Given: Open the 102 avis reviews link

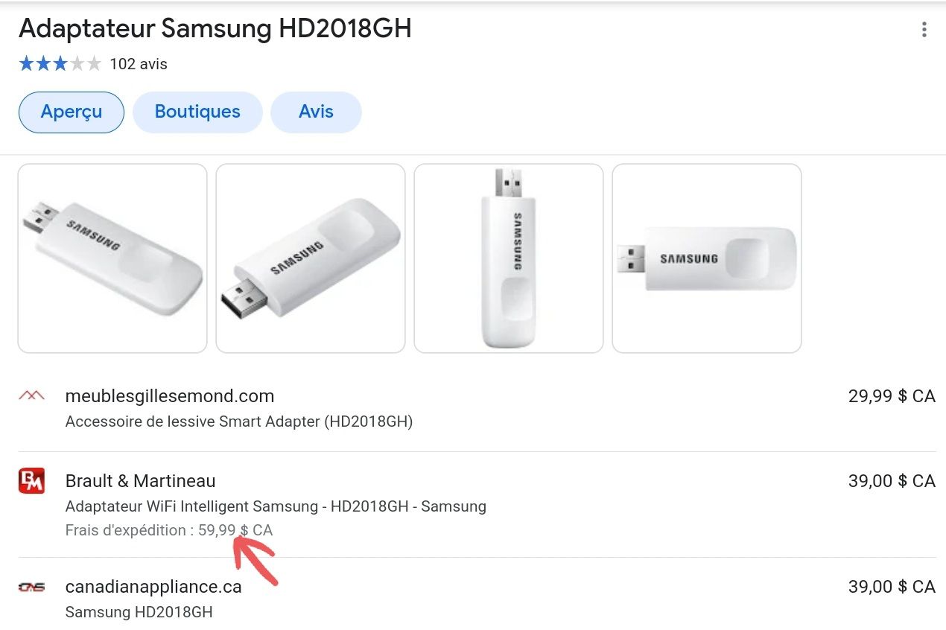Looking at the screenshot, I should tap(139, 64).
